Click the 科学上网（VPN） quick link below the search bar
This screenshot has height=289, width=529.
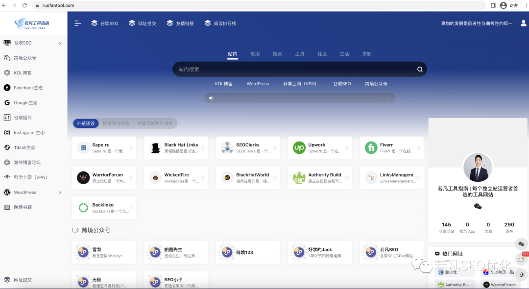click(300, 84)
